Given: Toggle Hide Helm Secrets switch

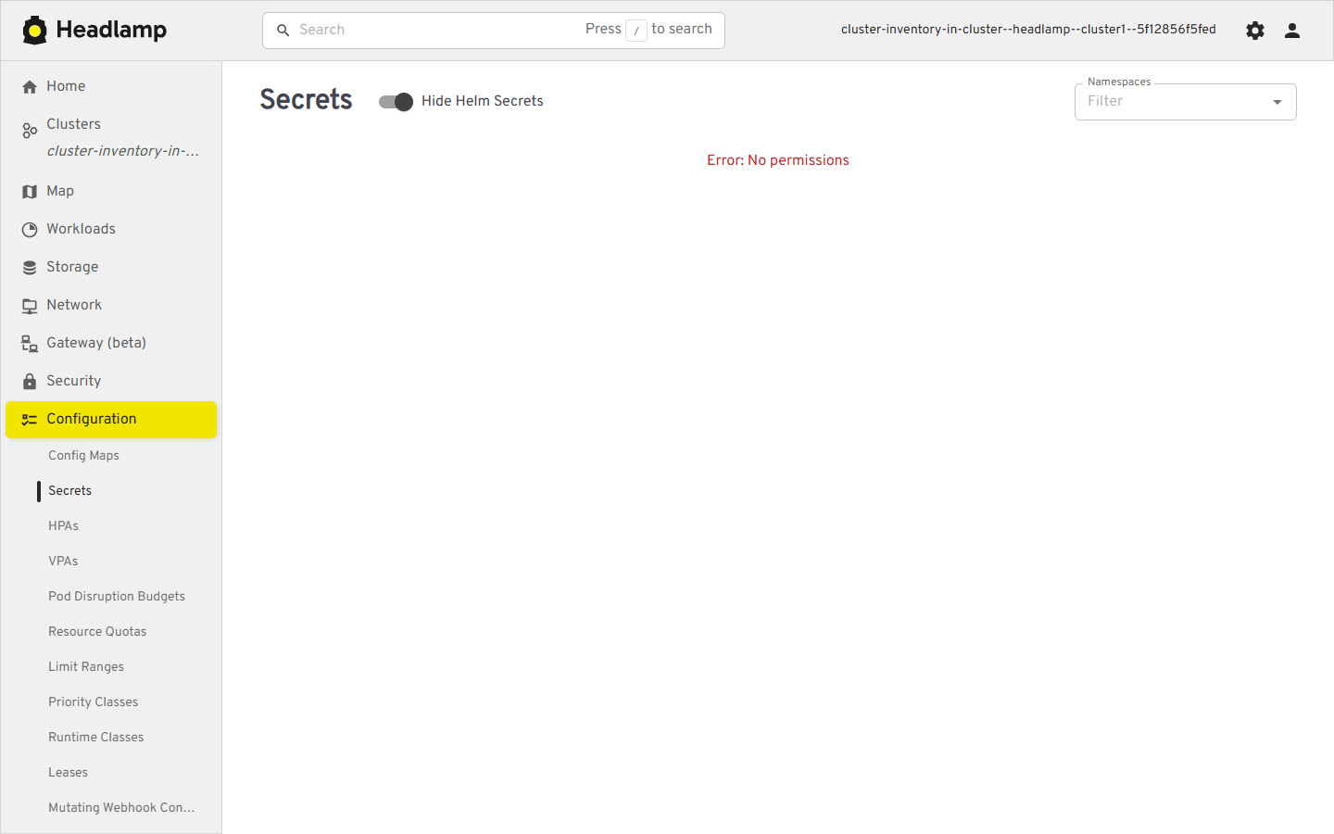Looking at the screenshot, I should 396,102.
